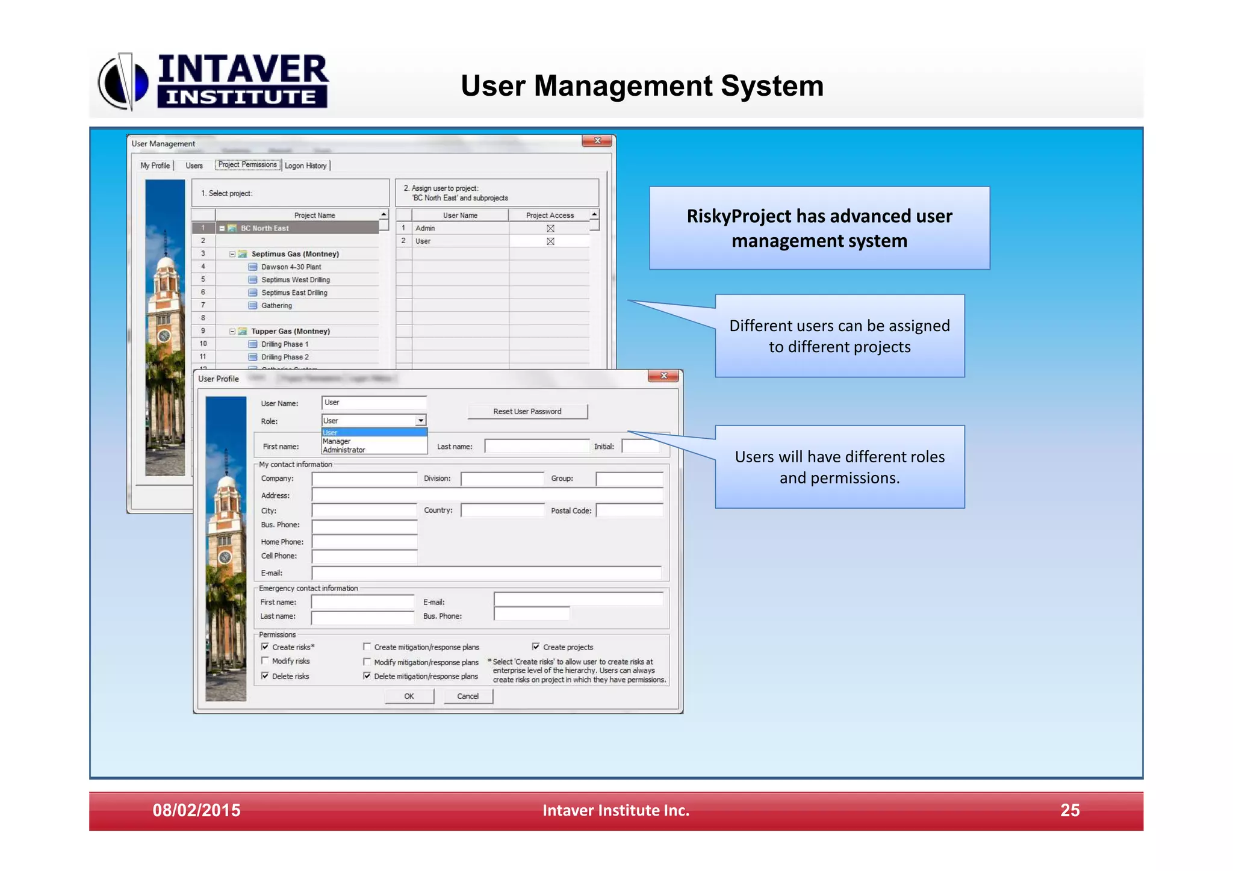Click the Project Name column header
Screen dimensions: 1233x871
coord(297,215)
